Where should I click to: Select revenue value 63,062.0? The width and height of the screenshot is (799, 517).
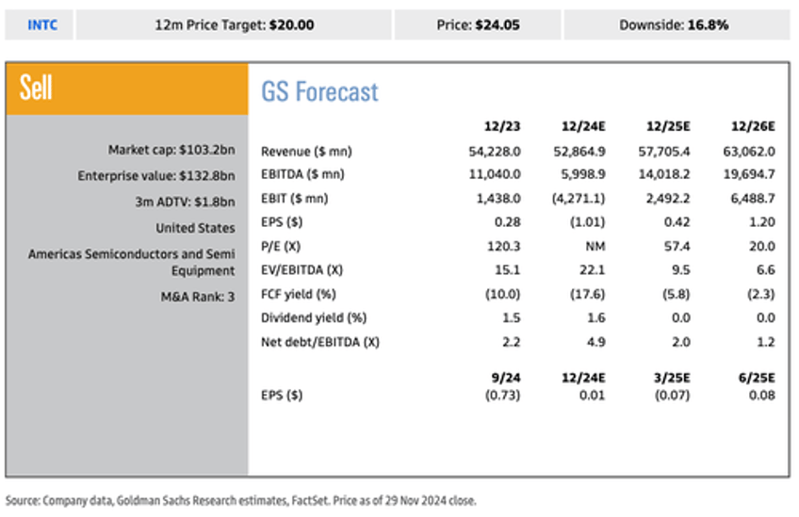click(x=748, y=152)
